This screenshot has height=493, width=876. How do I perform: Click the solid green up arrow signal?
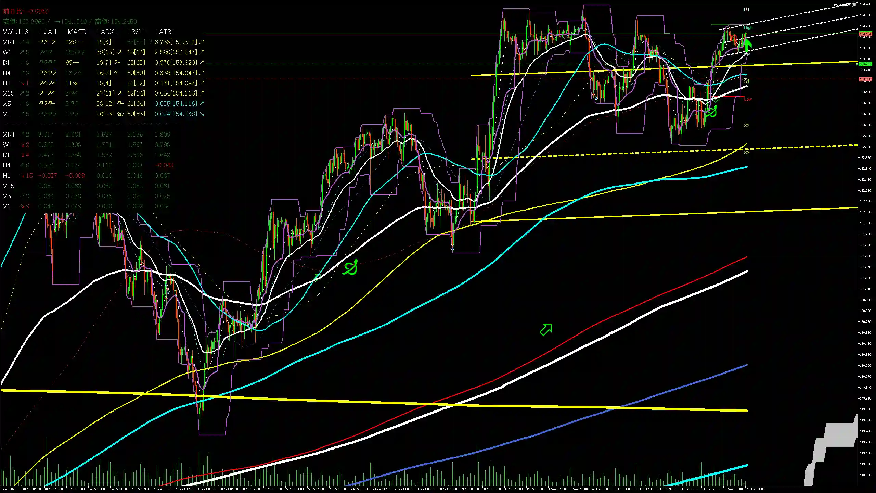(747, 45)
